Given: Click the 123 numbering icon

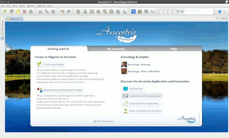Looking at the screenshot, I should (x=153, y=11).
